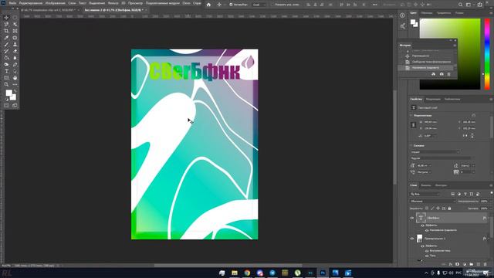The image size is (494, 278).
Task: Delete current state in History panel
Action: pyautogui.click(x=449, y=74)
